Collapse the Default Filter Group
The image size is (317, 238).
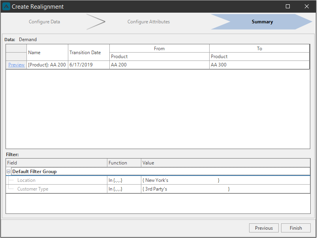click(9, 172)
